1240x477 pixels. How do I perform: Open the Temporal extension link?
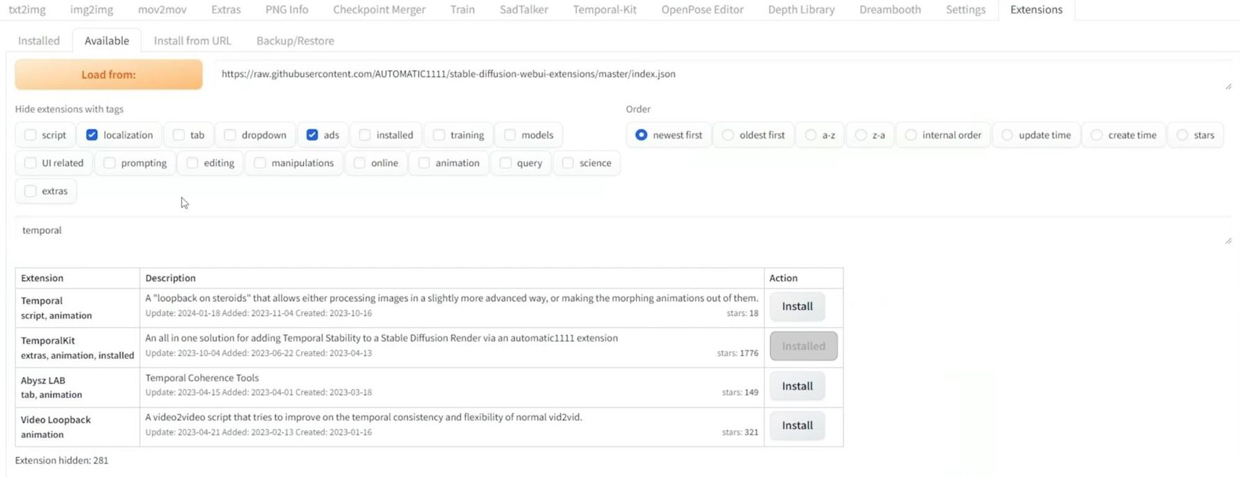pyautogui.click(x=42, y=301)
